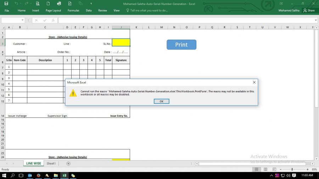Viewport: 319px width, 179px height.
Task: Click the zoom slider handle
Action: point(292,169)
